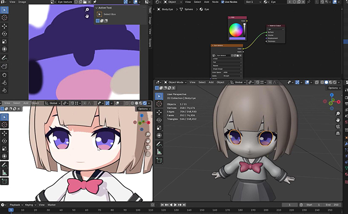This screenshot has height=214, width=348.
Task: Select the Cursor tool in the image editor
Action: coord(5,17)
